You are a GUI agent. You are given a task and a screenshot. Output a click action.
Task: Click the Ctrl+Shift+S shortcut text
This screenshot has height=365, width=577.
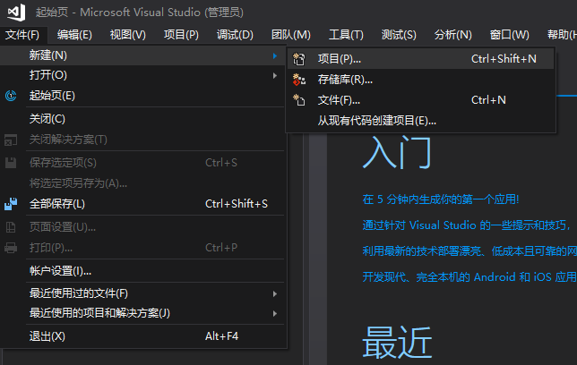pyautogui.click(x=237, y=204)
